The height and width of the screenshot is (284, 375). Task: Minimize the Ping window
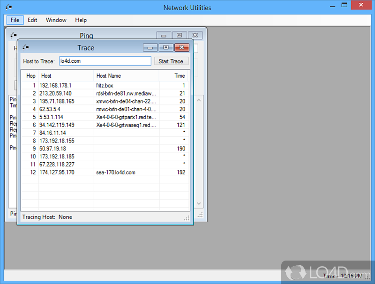164,35
